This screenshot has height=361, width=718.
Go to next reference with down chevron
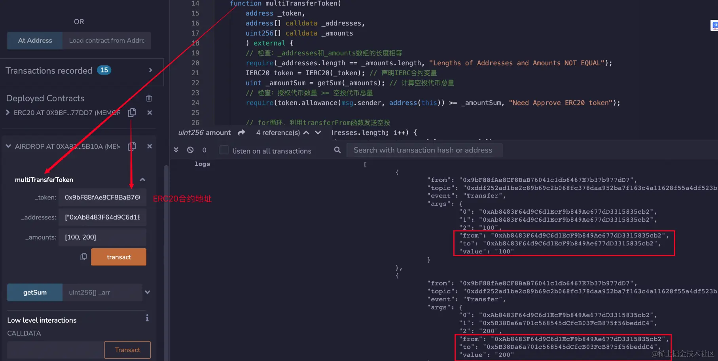(x=318, y=133)
